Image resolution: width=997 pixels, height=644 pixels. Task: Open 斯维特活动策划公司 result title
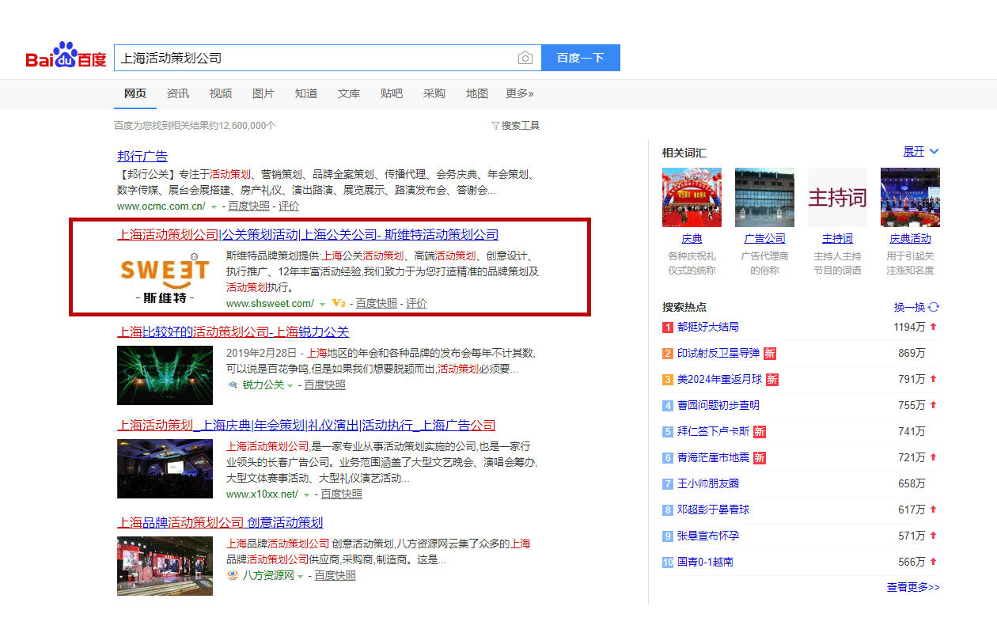pyautogui.click(x=308, y=234)
